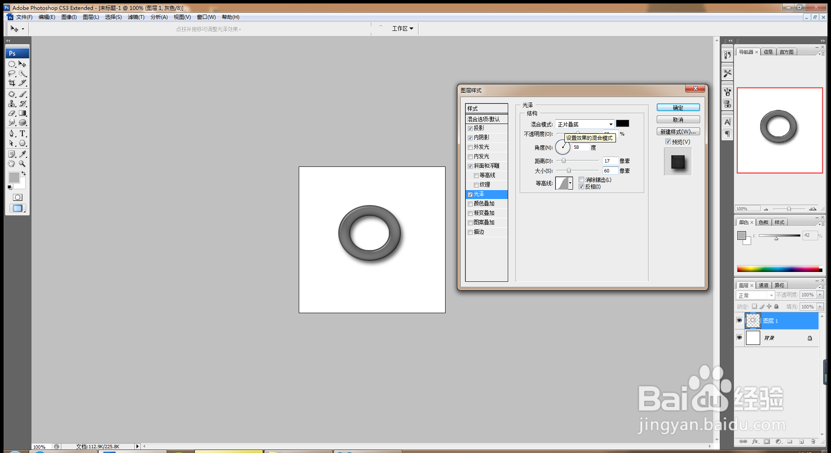The image size is (831, 453).
Task: Select the History Brush tool
Action: pyautogui.click(x=22, y=103)
